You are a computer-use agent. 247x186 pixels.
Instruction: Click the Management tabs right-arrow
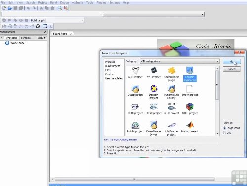[45, 38]
